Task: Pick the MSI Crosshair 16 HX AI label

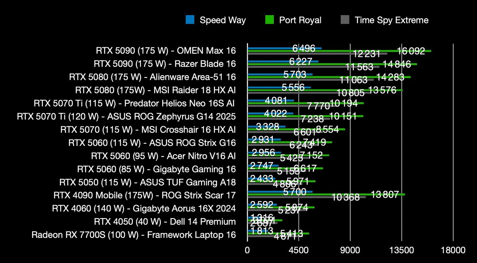Action: [148, 130]
